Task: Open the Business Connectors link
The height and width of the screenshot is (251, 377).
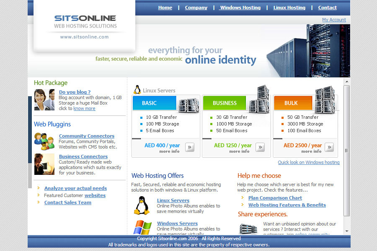Action: pyautogui.click(x=83, y=156)
